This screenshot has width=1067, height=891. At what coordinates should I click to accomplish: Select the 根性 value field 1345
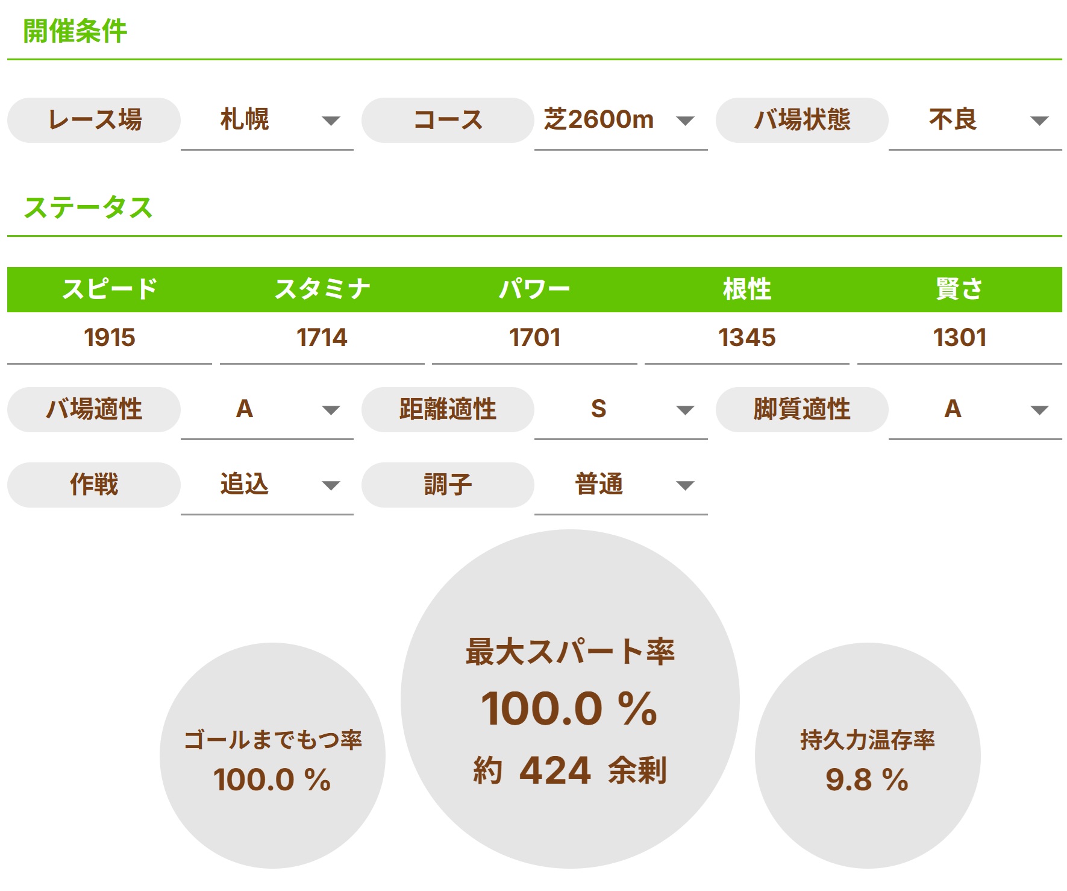[746, 338]
